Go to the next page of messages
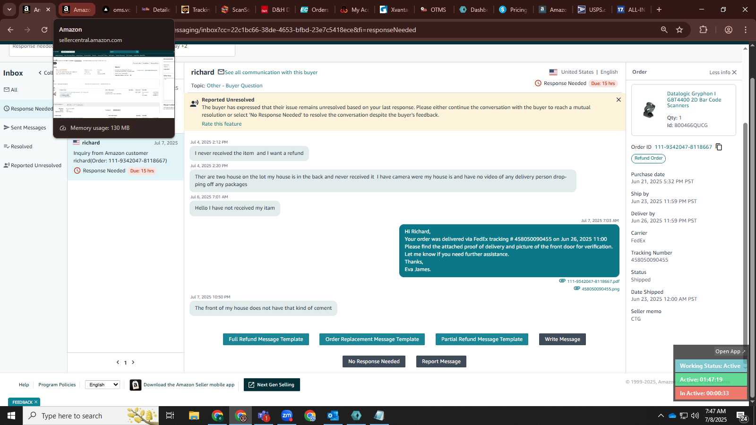Screen dimensions: 756x425 tap(133, 362)
